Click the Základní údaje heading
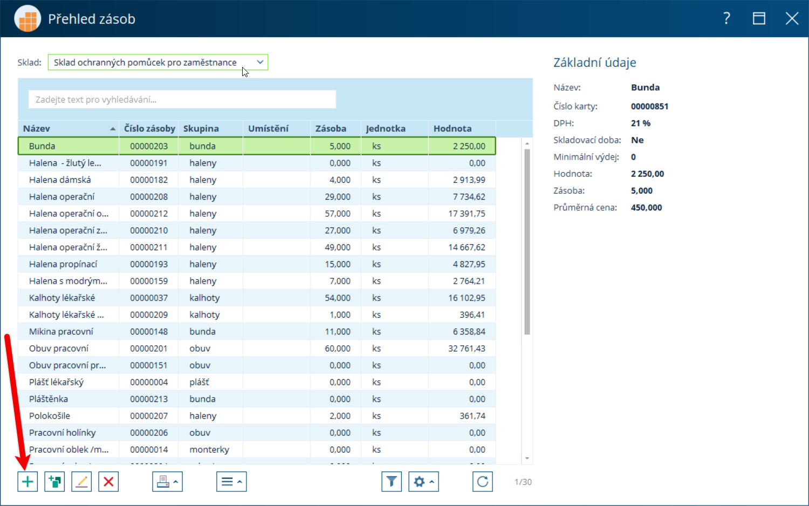 (595, 63)
